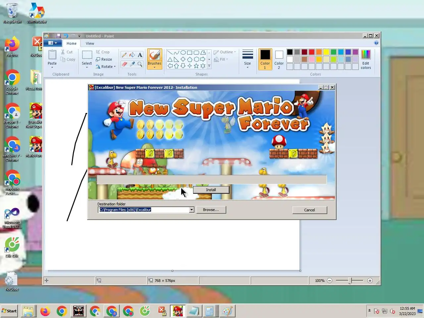The width and height of the screenshot is (424, 318).
Task: Click the Crop tool in Image group
Action: point(103,52)
